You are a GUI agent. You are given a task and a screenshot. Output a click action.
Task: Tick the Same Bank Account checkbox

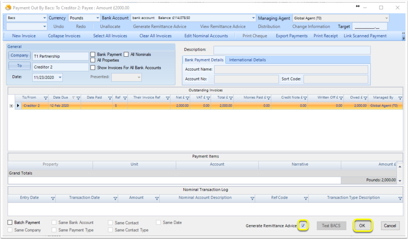54,222
